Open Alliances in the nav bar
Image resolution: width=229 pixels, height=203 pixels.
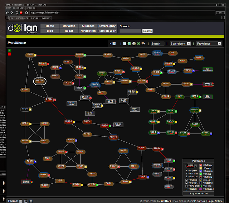[88, 26]
